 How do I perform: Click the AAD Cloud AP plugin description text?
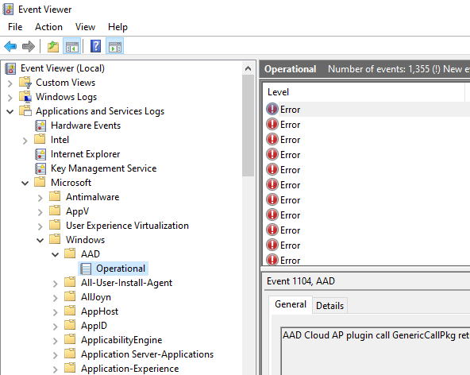click(x=376, y=335)
